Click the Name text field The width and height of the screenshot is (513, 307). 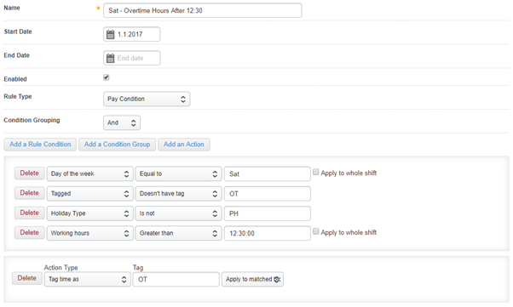tap(203, 10)
